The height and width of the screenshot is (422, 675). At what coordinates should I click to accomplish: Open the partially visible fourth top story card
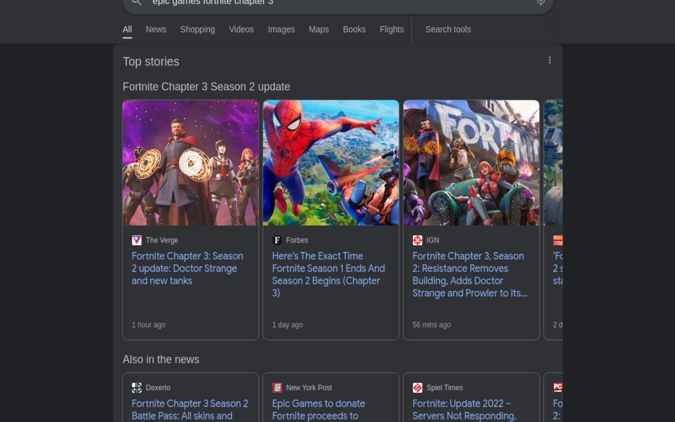(553, 219)
